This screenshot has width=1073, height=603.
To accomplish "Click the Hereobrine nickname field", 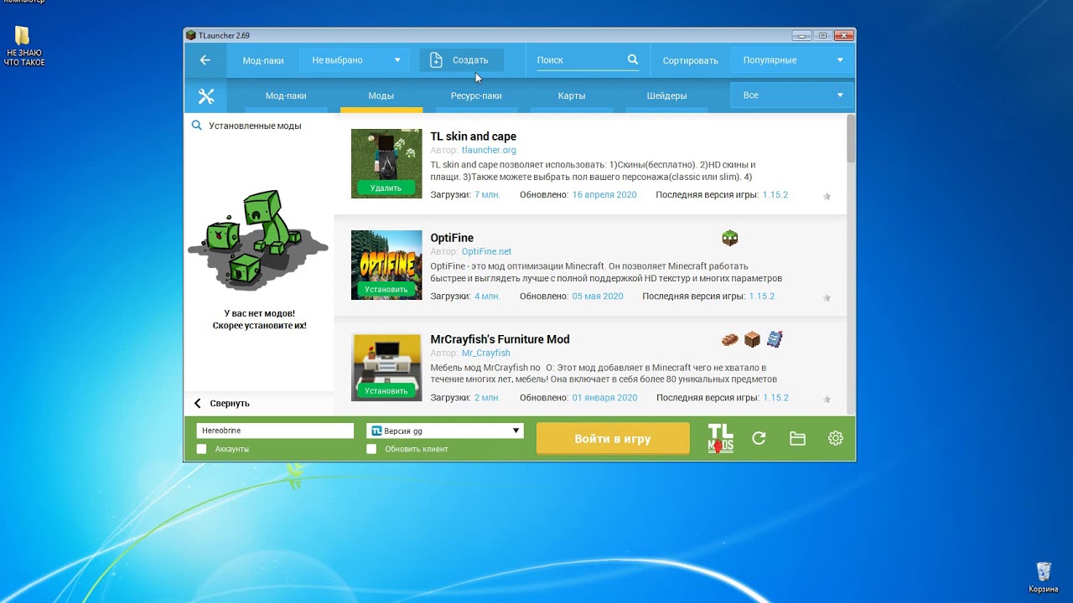I will (275, 430).
